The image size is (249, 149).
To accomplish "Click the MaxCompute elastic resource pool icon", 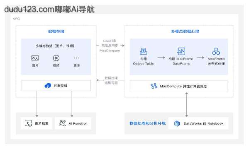I will point(154,86).
